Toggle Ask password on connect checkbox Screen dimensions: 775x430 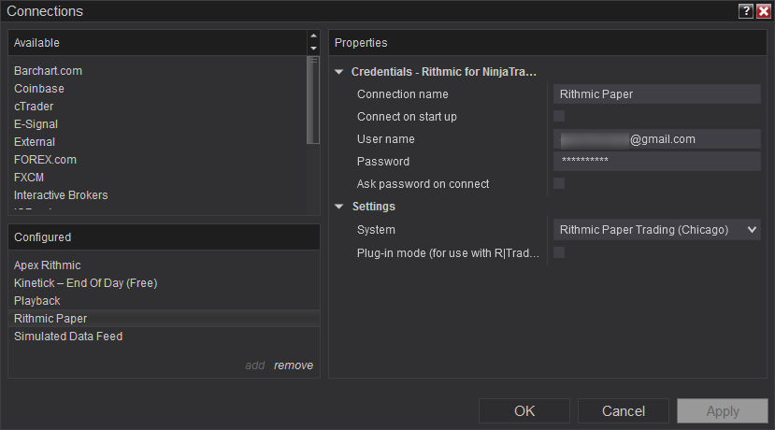559,183
